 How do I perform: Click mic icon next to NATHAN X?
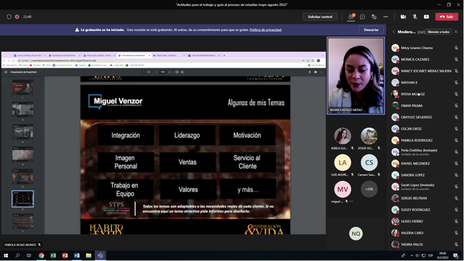point(456,83)
